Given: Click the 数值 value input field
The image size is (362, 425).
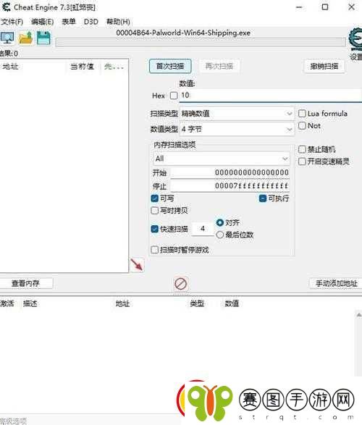Looking at the screenshot, I should click(x=271, y=96).
